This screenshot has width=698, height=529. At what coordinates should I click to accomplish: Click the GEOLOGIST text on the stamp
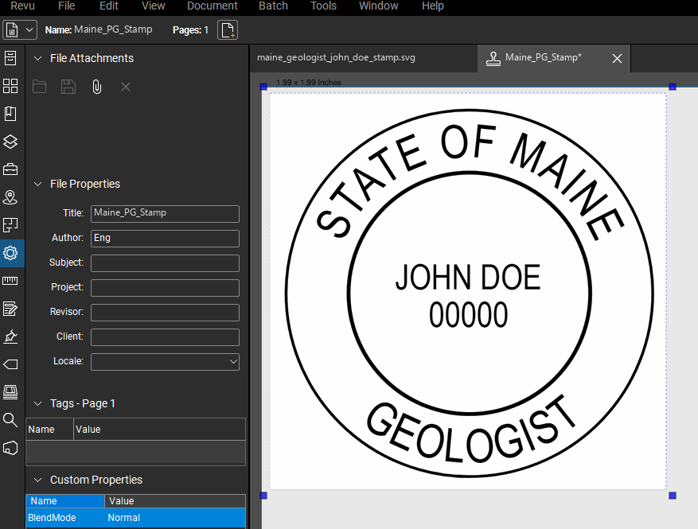click(x=471, y=430)
